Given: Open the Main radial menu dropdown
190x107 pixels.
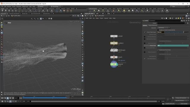Looking at the screenshot, I should [178, 7].
